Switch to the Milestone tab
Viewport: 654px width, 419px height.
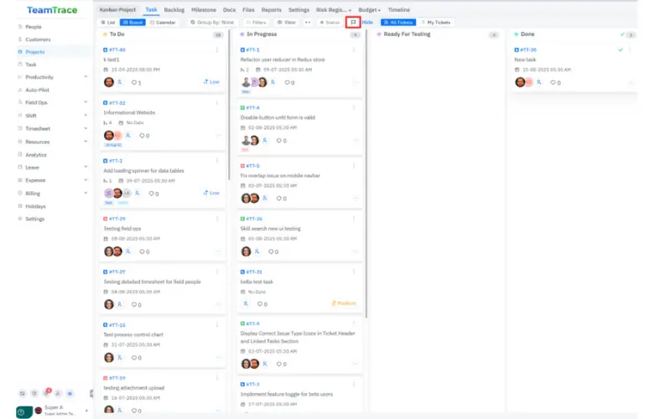tap(203, 9)
